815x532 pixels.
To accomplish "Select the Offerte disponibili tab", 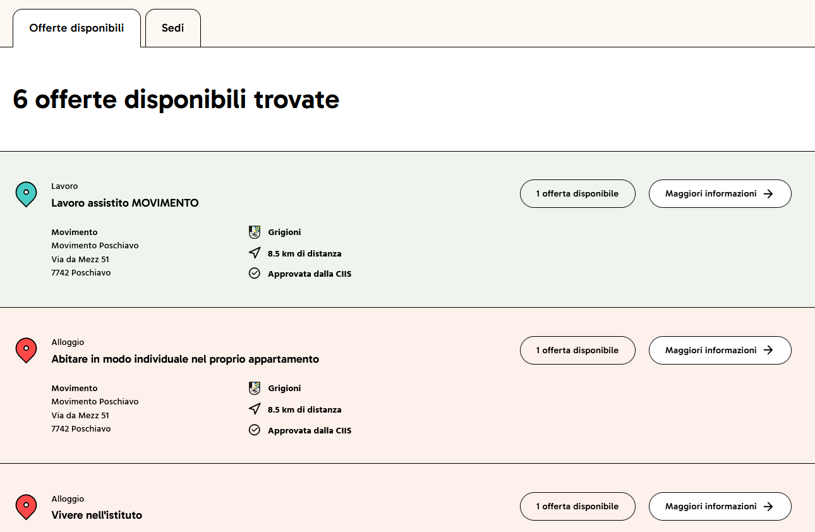I will 76,28.
